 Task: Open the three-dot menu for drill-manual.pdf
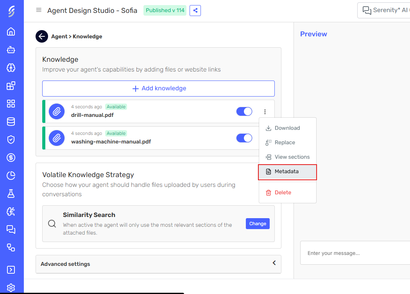pos(265,112)
